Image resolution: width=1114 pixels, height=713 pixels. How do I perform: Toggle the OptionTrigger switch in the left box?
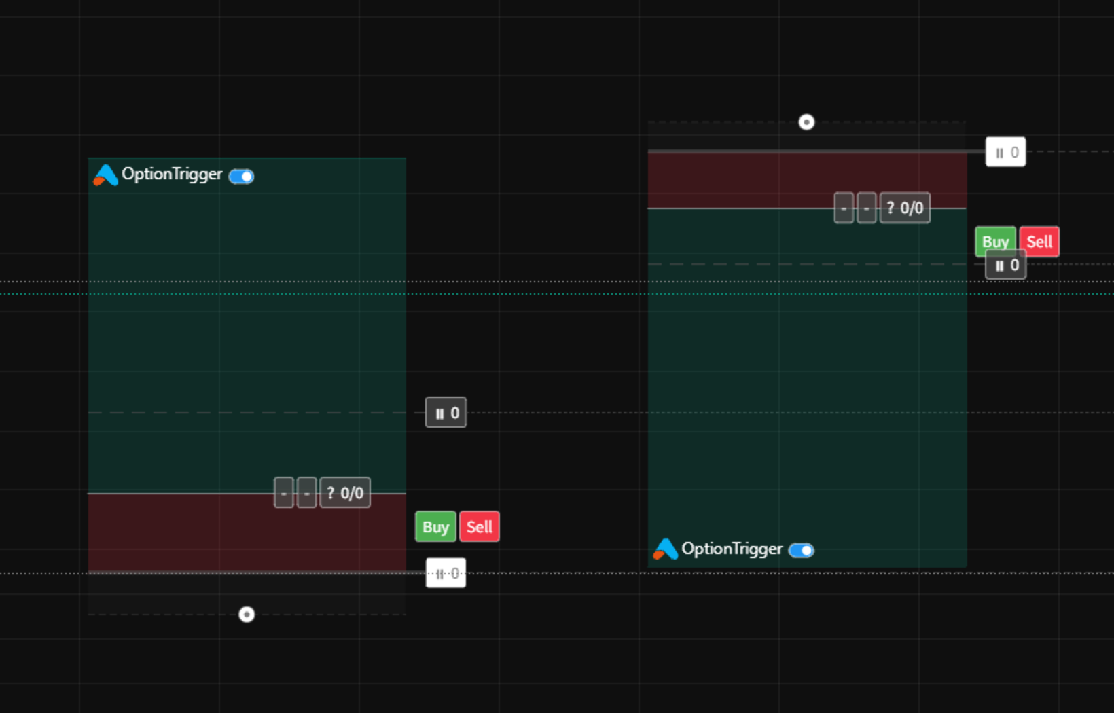[241, 177]
